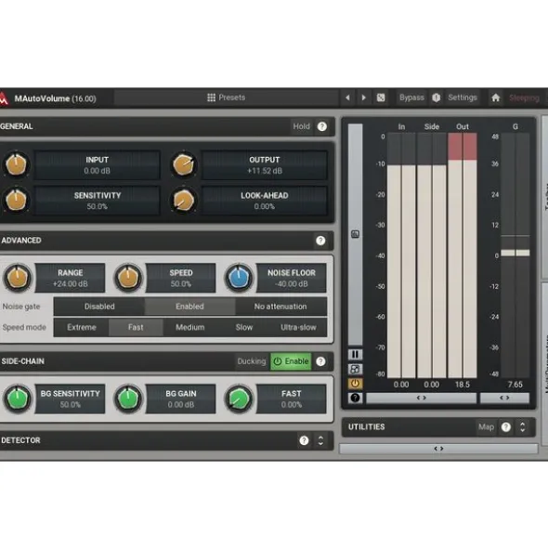Open the Side-chain section help icon
This screenshot has width=548, height=549.
click(320, 361)
